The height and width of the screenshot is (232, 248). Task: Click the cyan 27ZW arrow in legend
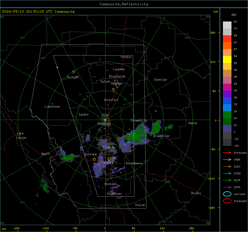click(x=227, y=174)
